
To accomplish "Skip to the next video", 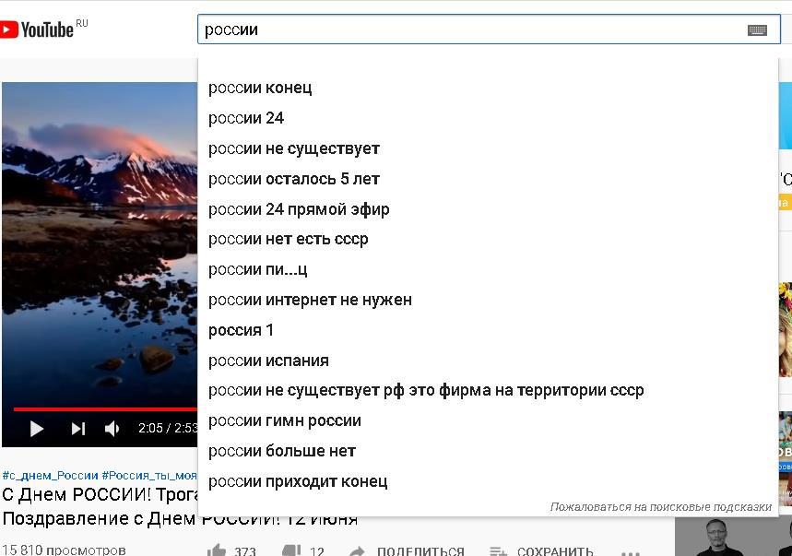I will click(x=78, y=429).
